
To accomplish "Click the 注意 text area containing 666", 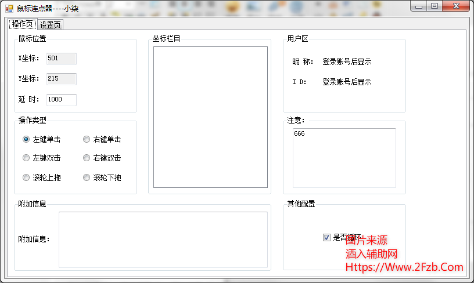I will [x=344, y=158].
